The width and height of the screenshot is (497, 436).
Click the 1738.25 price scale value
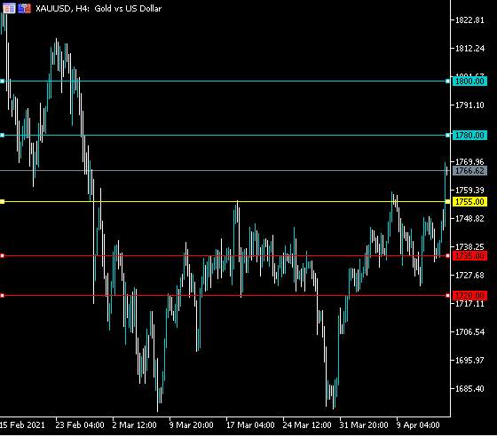pyautogui.click(x=469, y=246)
